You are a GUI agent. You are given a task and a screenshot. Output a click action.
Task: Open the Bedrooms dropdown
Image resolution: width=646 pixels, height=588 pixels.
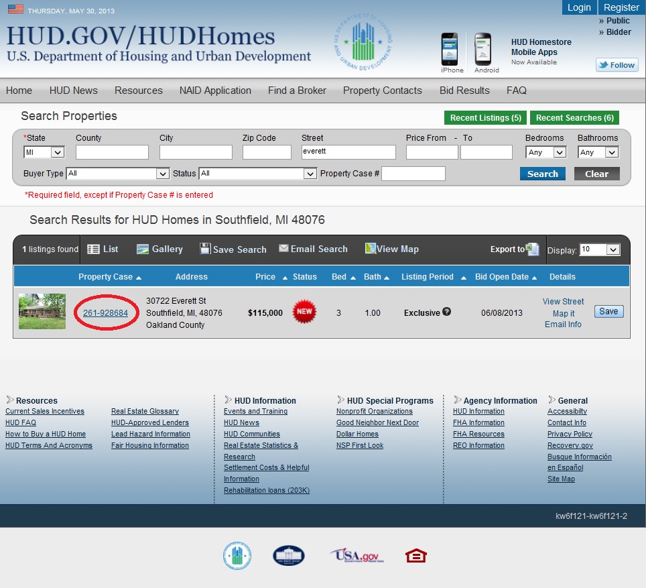546,153
